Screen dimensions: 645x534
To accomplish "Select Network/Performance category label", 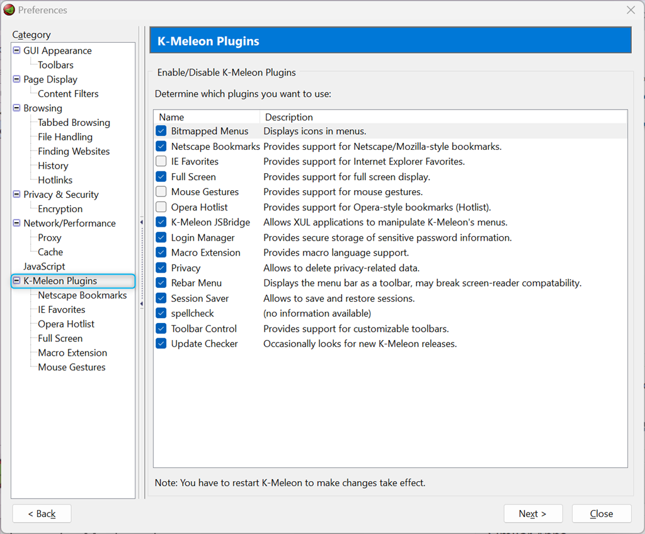I will coord(69,224).
